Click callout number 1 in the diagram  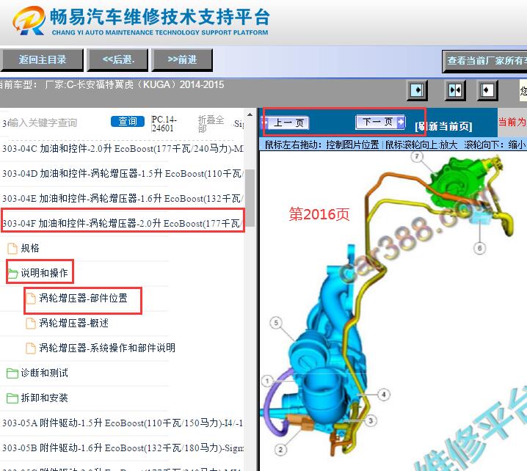[x=267, y=381]
